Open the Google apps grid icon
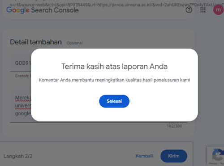224x166 pixels. point(203,10)
